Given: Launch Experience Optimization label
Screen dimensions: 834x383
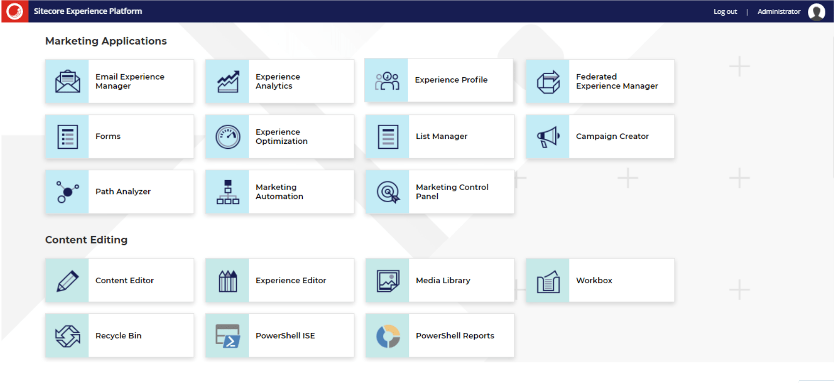Looking at the screenshot, I should point(281,137).
